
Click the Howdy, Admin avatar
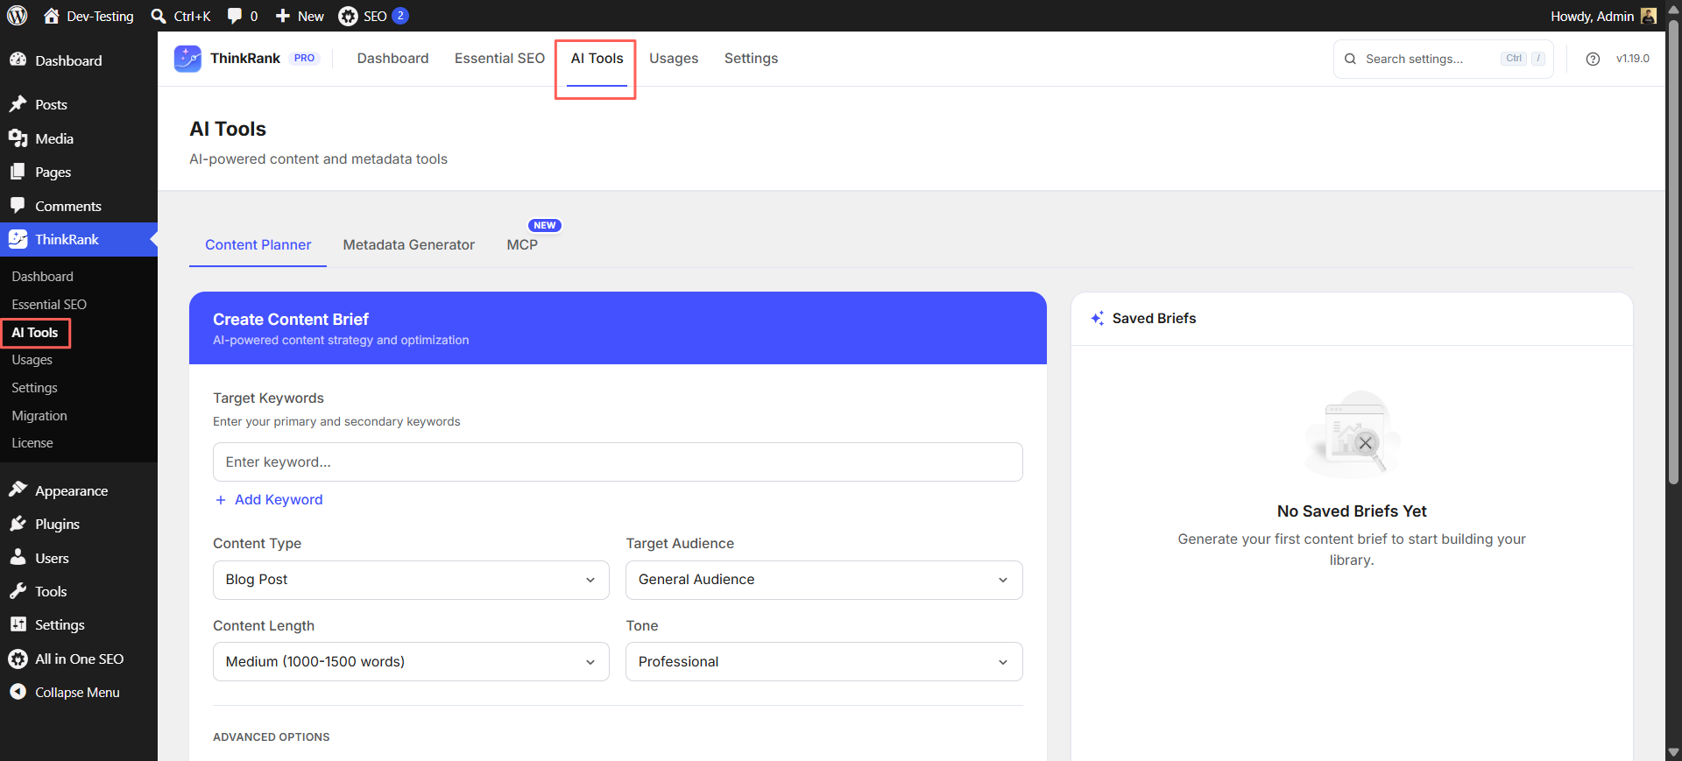1648,16
